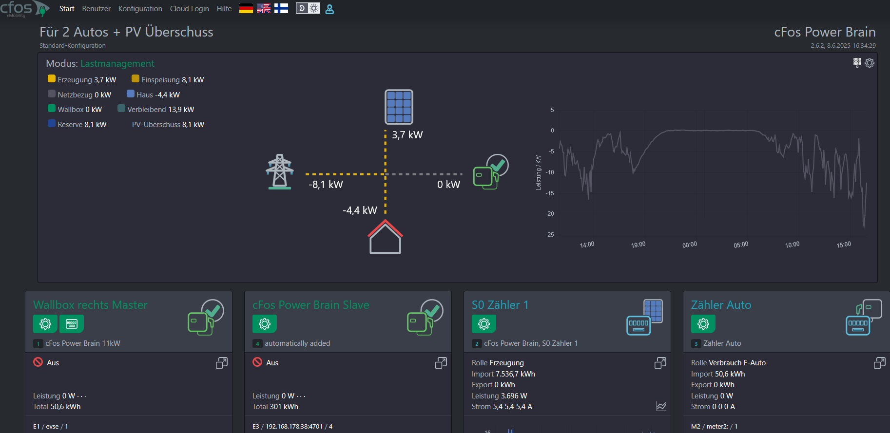Image resolution: width=890 pixels, height=433 pixels.
Task: Open Cloud Login menu item
Action: click(x=189, y=9)
